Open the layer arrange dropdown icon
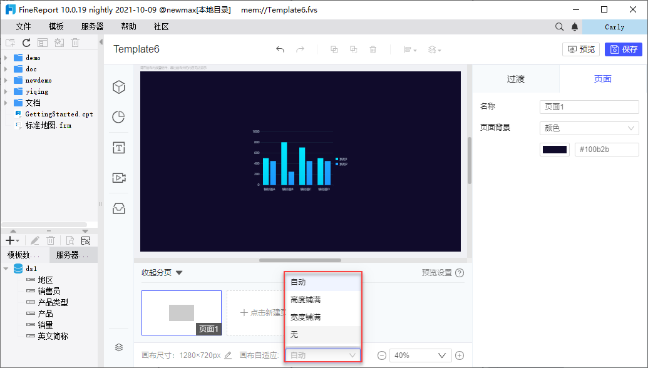Viewport: 648px width, 368px height. pos(435,49)
